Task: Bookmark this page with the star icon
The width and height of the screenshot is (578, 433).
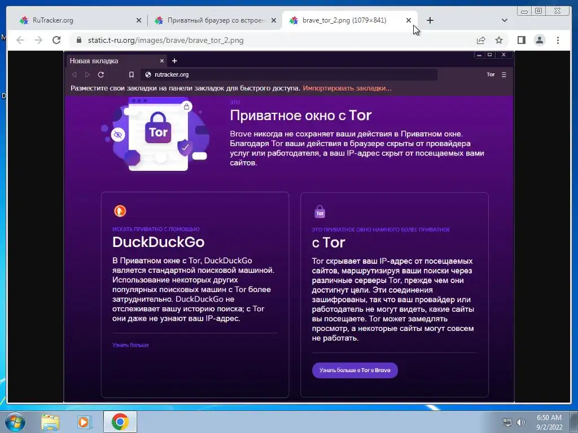Action: point(499,40)
